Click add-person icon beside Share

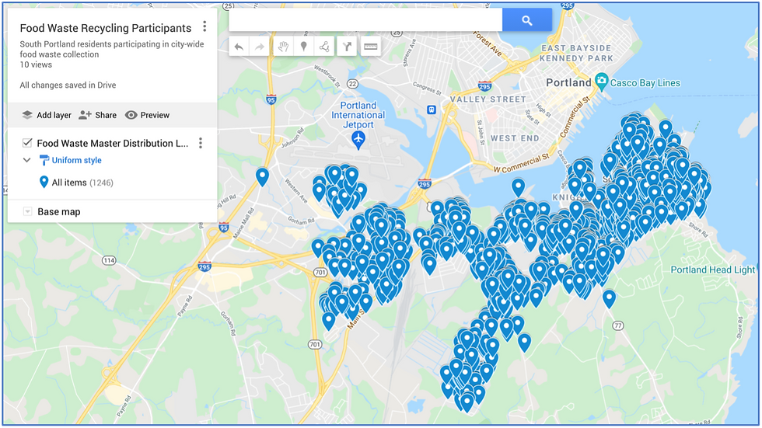click(x=85, y=115)
